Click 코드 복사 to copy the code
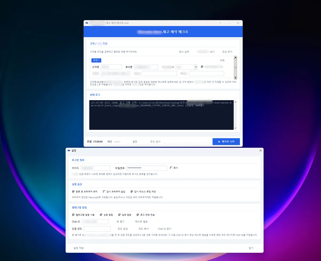321x261 pixels. [x=143, y=229]
